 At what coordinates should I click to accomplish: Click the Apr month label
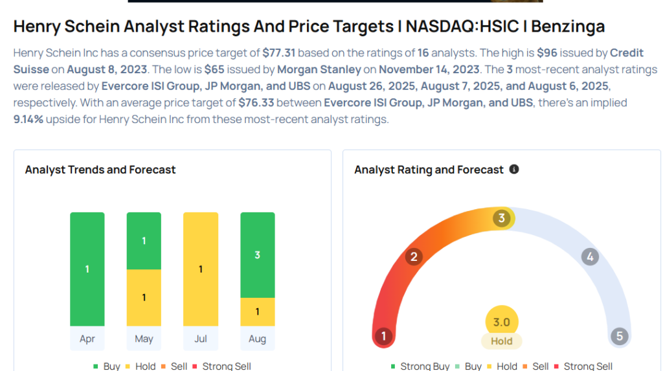pyautogui.click(x=87, y=339)
